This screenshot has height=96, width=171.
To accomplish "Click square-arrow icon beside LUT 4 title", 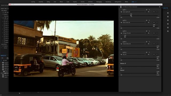I will pyautogui.click(x=147, y=42).
